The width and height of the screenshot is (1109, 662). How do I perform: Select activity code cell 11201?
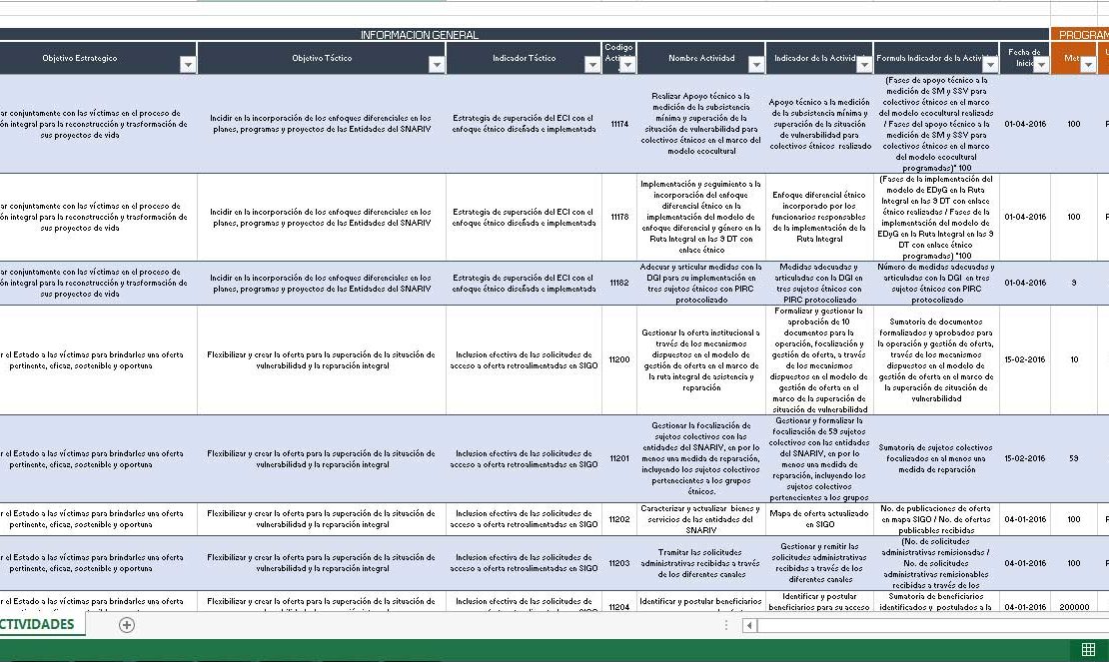click(x=619, y=458)
